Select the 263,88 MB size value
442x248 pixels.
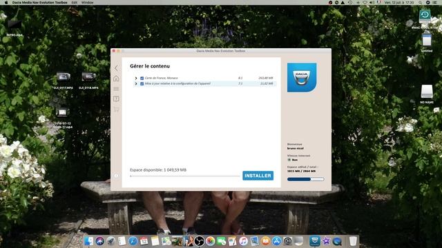coord(266,78)
